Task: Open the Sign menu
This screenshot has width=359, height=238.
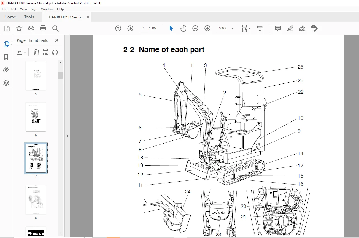Action: point(34,9)
